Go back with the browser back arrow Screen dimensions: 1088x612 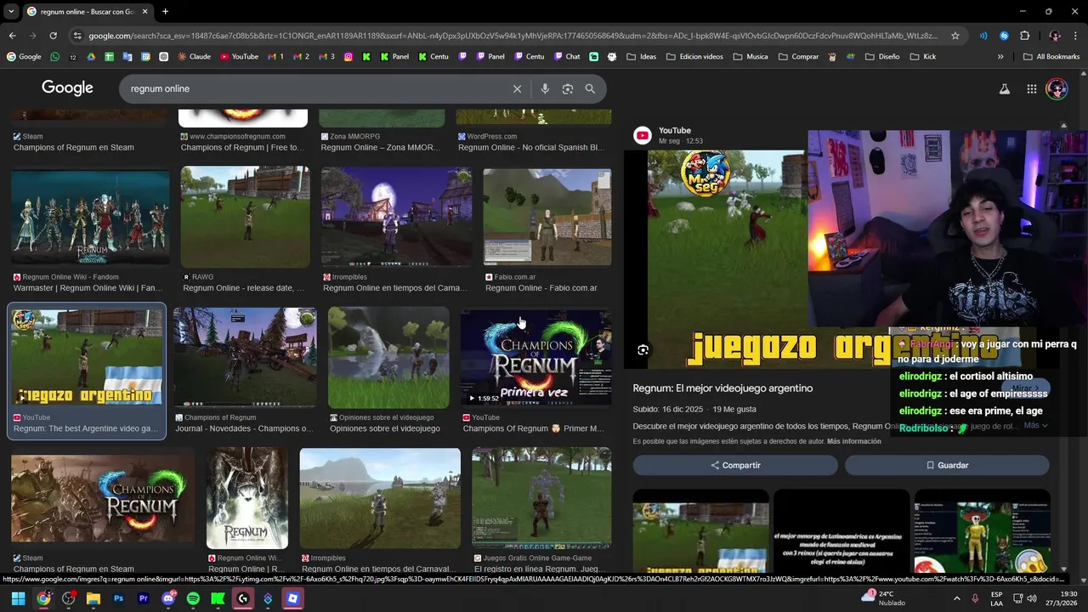12,36
